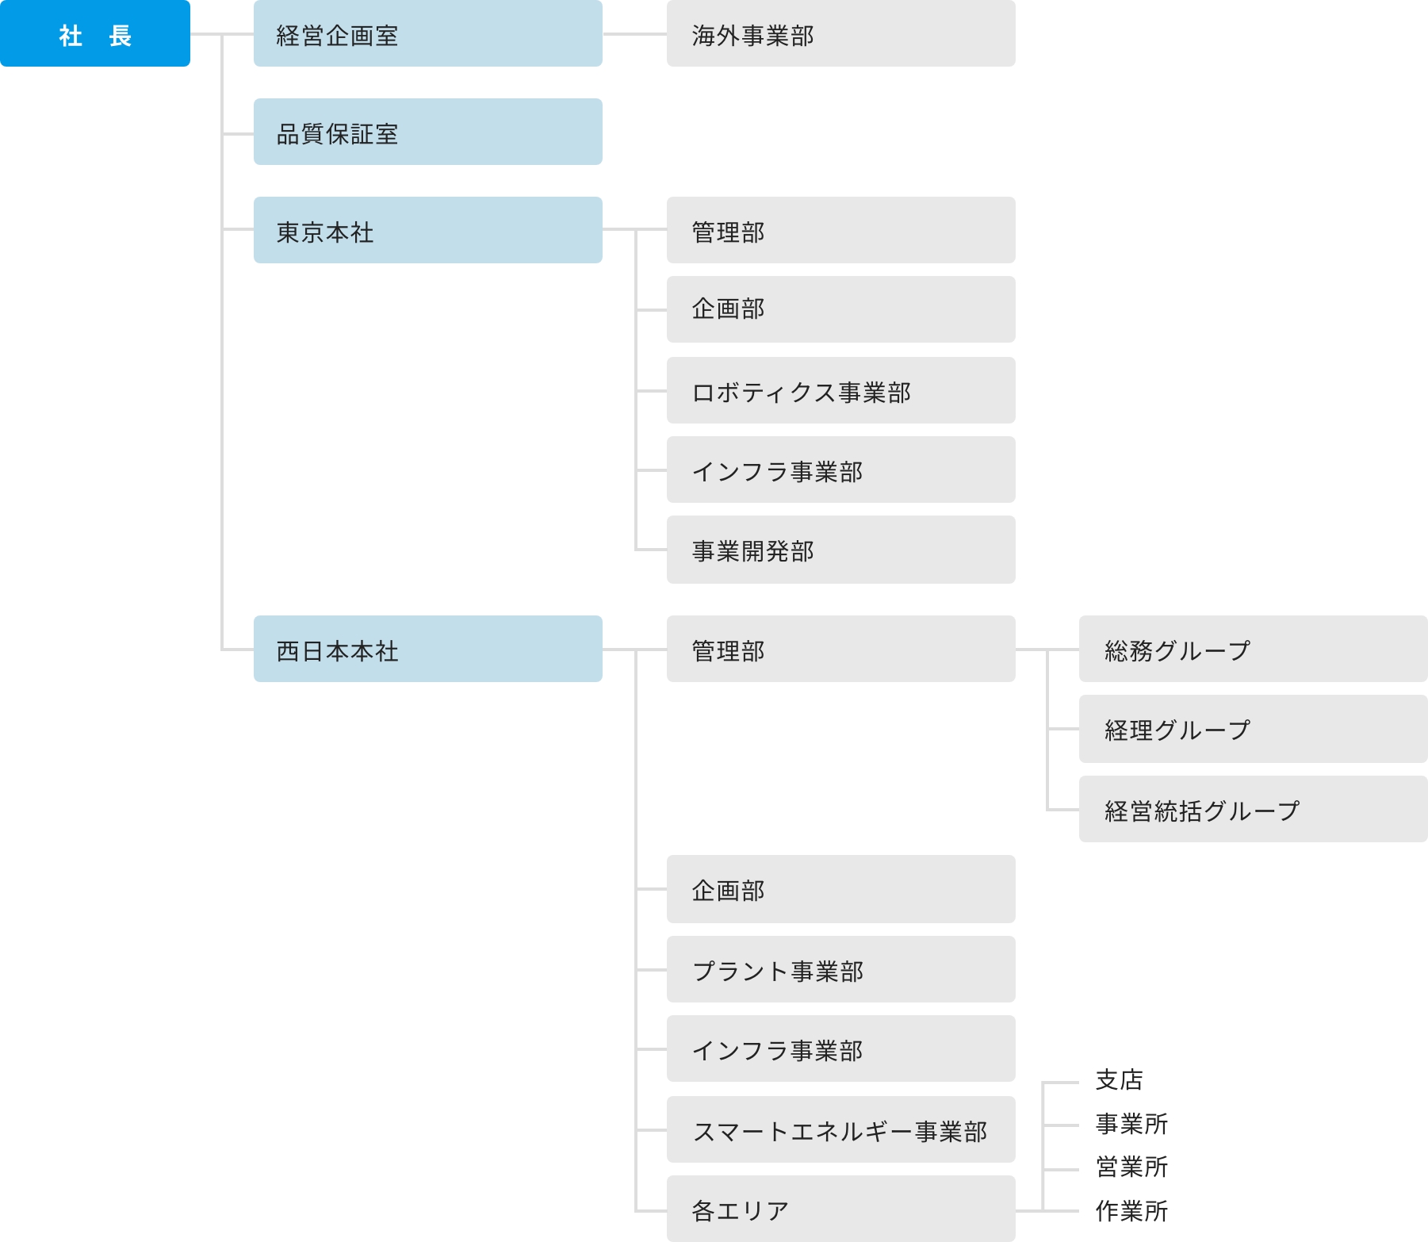Select the 経営企画室 node
Screen dimensions: 1428x1242
click(427, 34)
